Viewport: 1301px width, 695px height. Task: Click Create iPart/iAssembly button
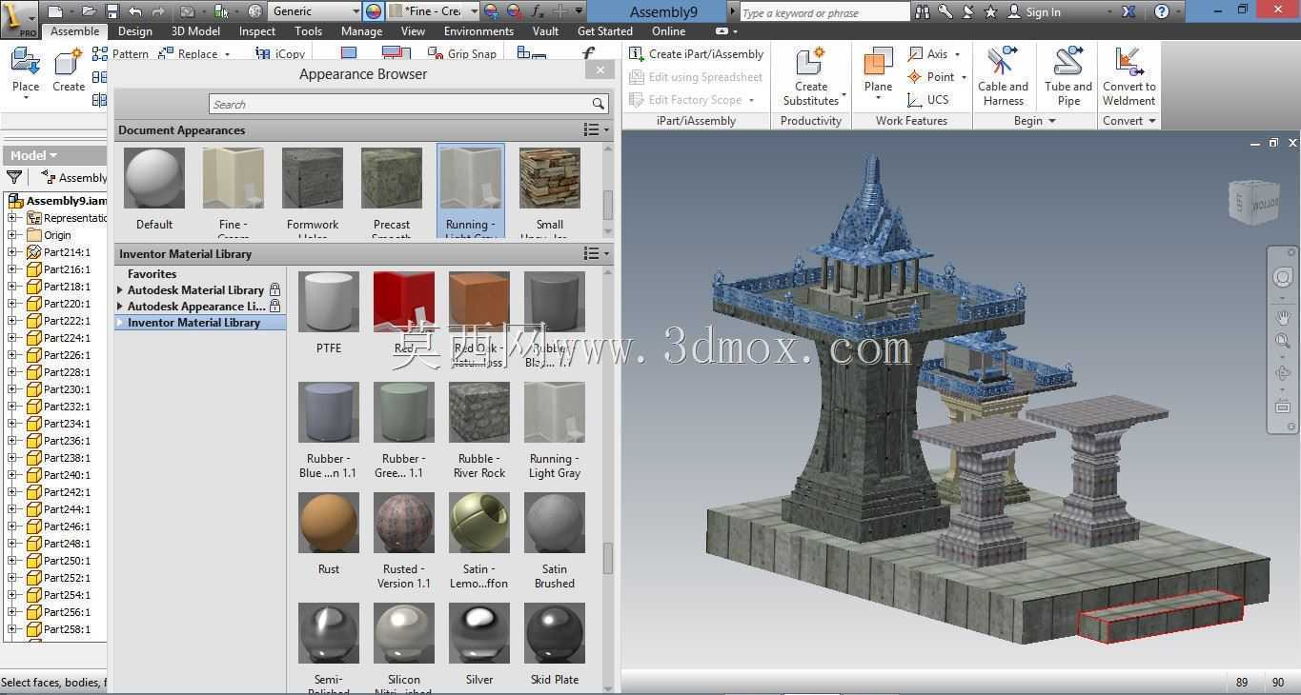(697, 54)
